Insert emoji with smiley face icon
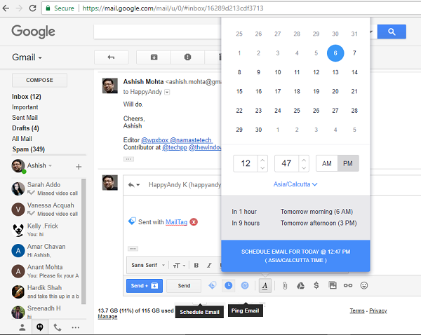Screen dimensions: 421x335 (363, 285)
